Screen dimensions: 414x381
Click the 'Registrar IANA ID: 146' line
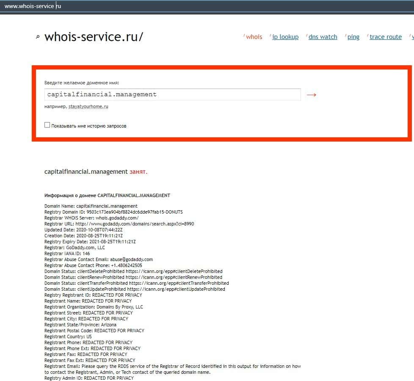pyautogui.click(x=67, y=253)
